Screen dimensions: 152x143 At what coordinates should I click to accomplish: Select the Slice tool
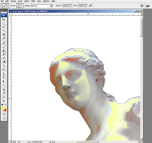coord(4,38)
